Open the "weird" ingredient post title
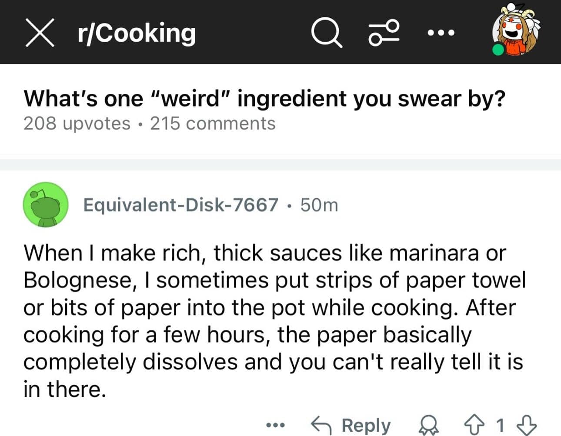 264,98
